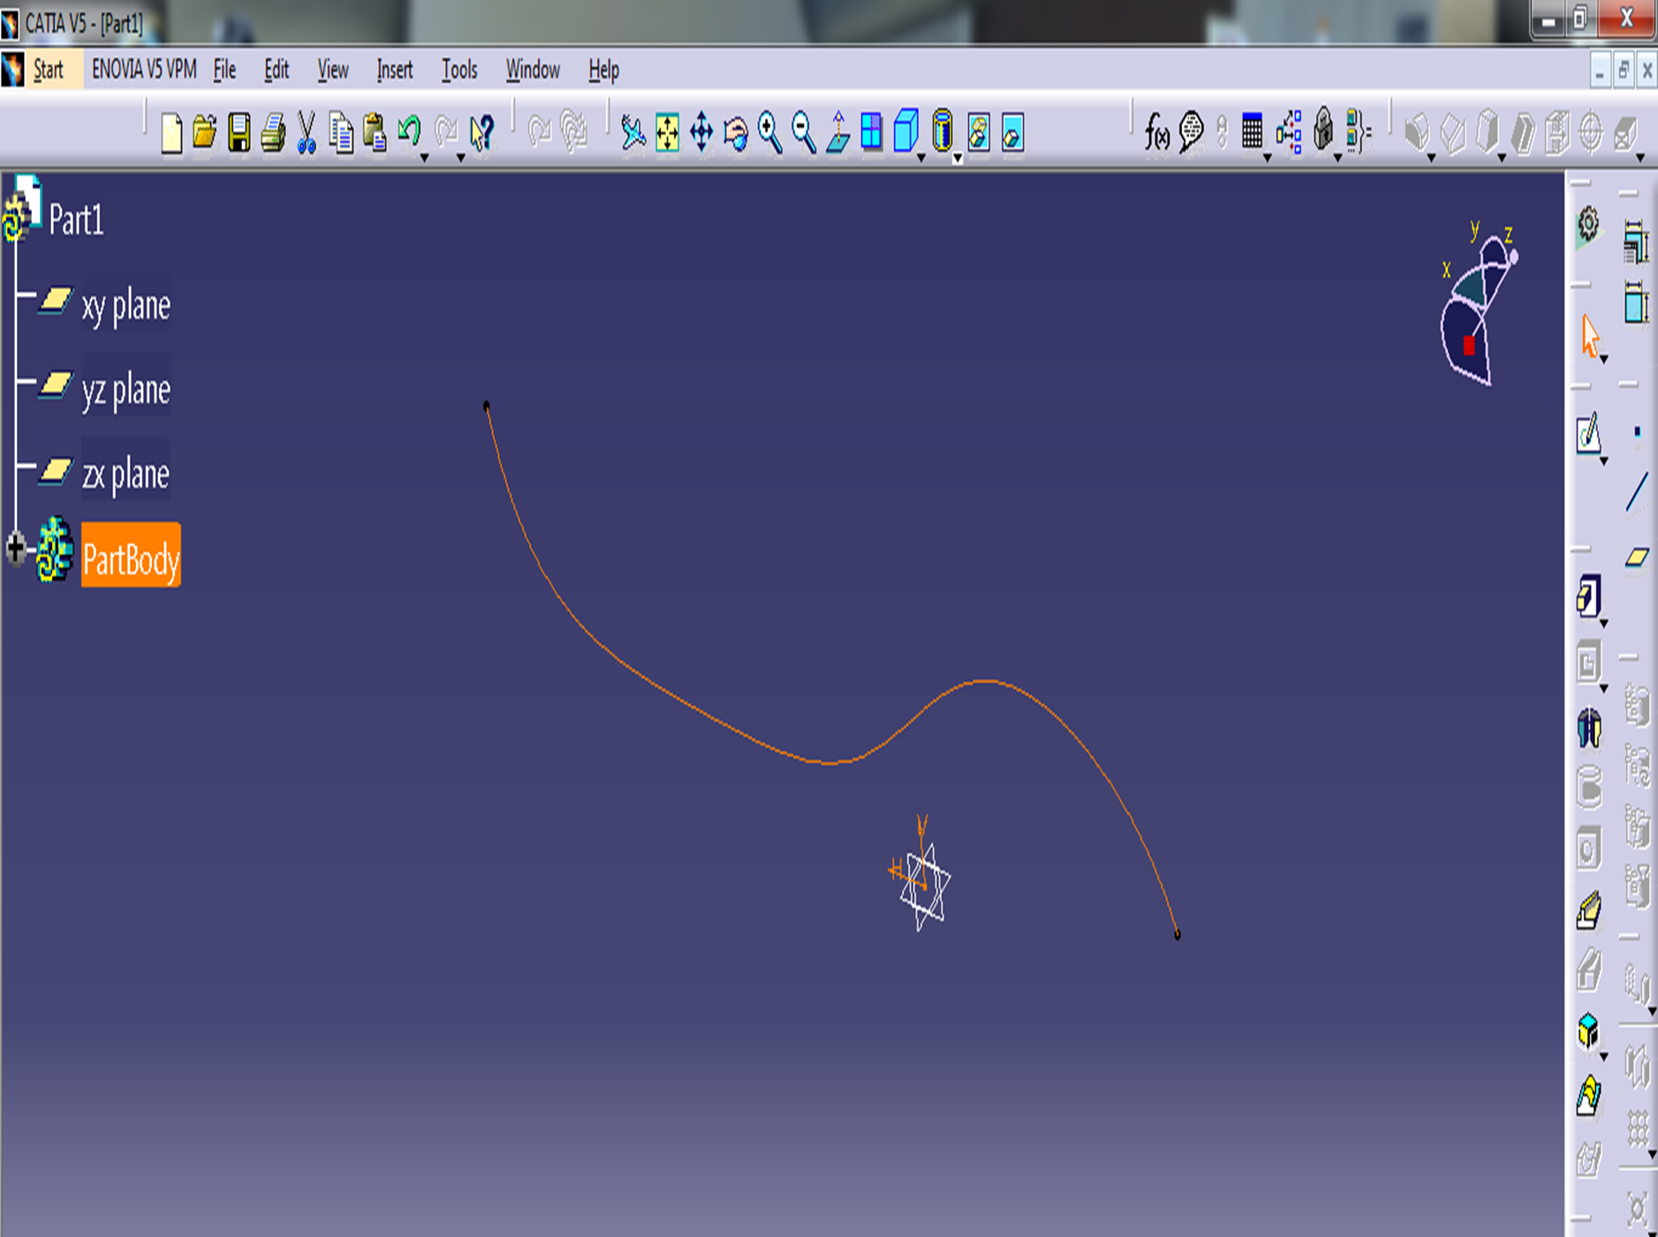This screenshot has height=1237, width=1658.
Task: Toggle the Hide/Show visibility icon
Action: (x=979, y=133)
